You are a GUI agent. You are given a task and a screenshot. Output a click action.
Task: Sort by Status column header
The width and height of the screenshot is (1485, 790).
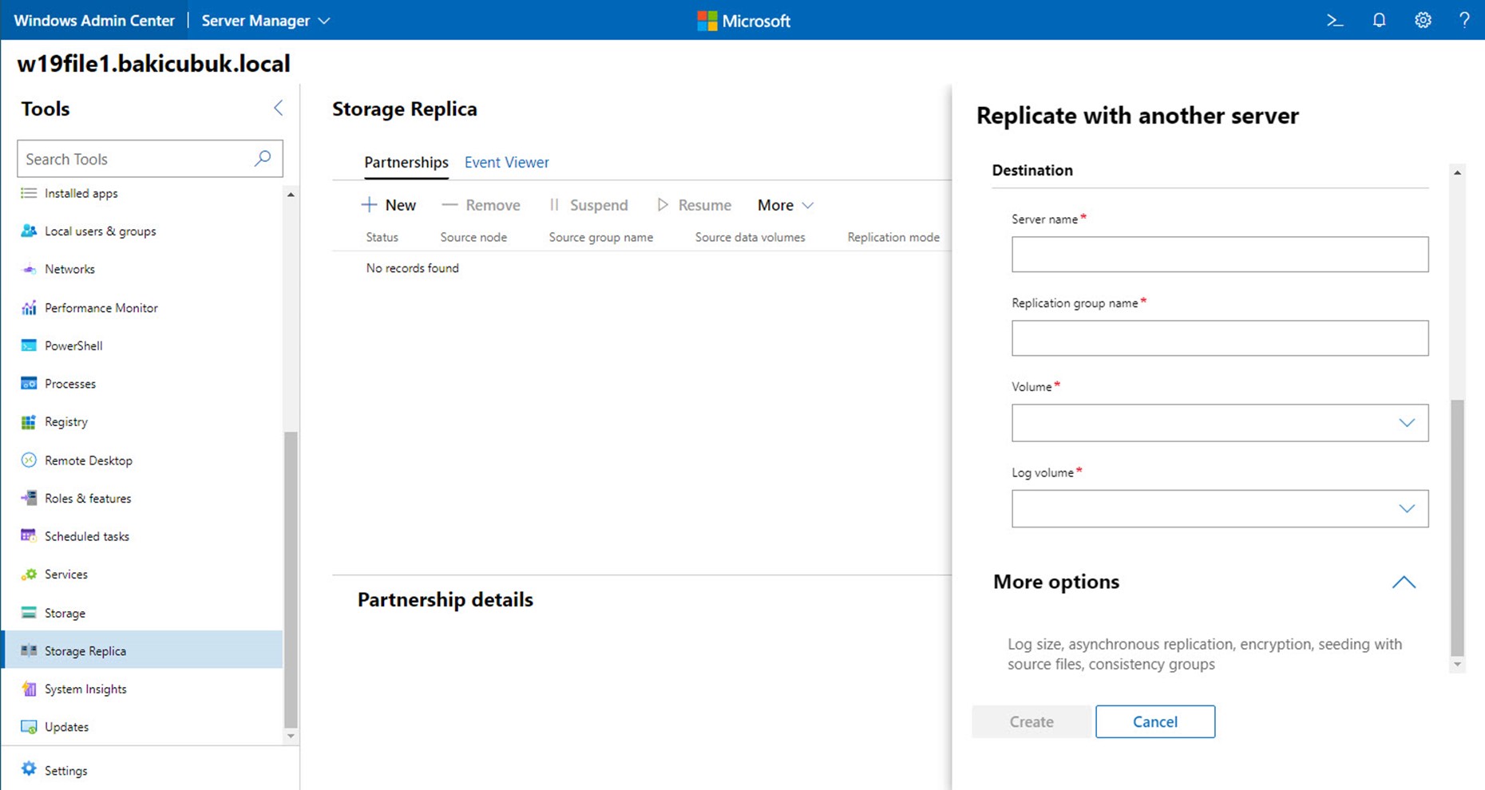(x=382, y=237)
